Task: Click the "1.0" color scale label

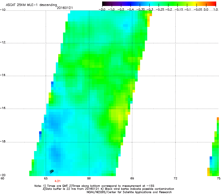Action: [x=216, y=10]
